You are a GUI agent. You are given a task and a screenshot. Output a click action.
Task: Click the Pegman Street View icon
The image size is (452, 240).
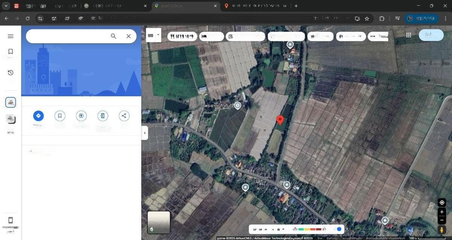pyautogui.click(x=442, y=229)
